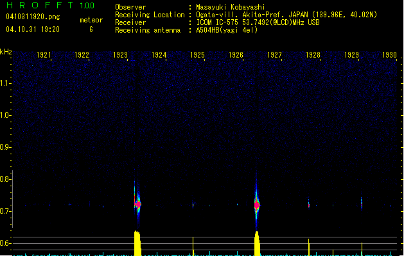Click the 1.0 kHz frequency label
The height and width of the screenshot is (256, 404).
pos(6,115)
